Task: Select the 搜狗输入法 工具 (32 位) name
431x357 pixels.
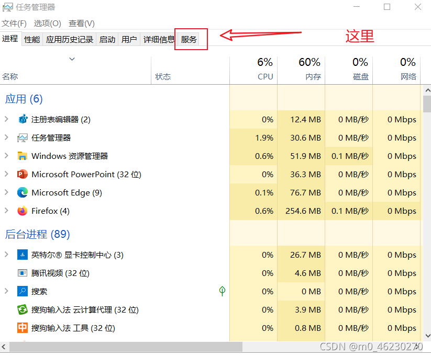Action: pyautogui.click(x=73, y=328)
